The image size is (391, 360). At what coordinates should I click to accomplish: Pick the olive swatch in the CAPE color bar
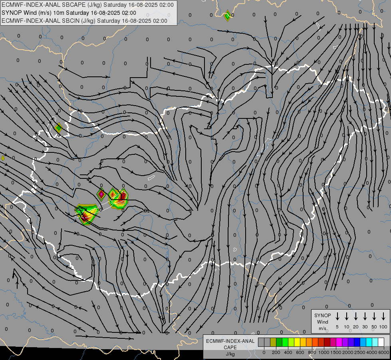tap(273, 342)
